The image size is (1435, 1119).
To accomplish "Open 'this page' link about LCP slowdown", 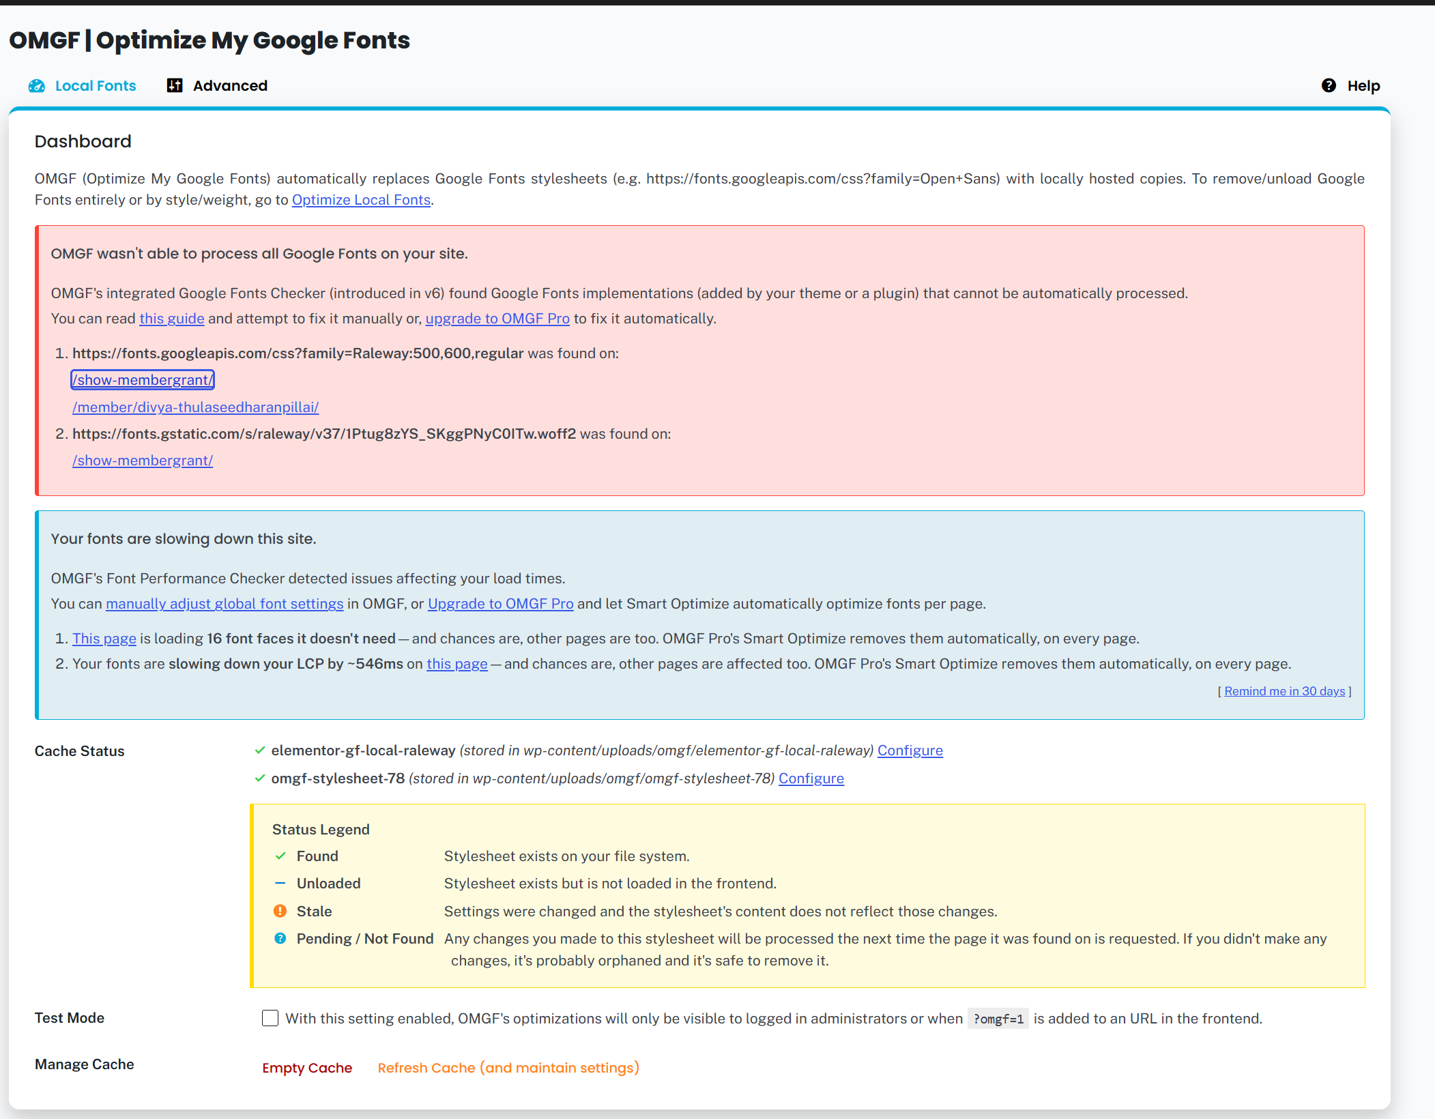I will tap(457, 664).
